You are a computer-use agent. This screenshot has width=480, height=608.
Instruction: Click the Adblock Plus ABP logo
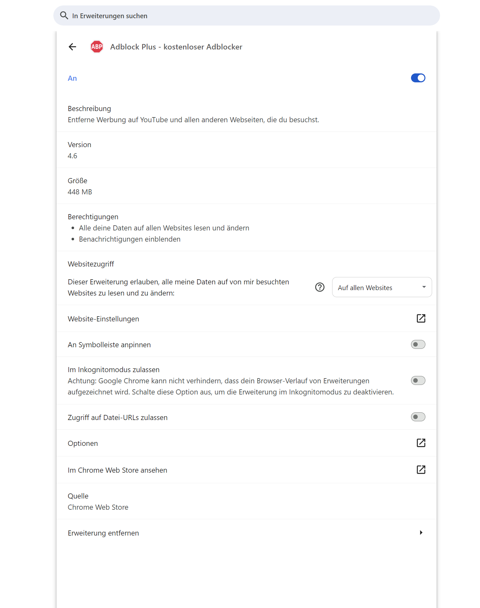[97, 47]
